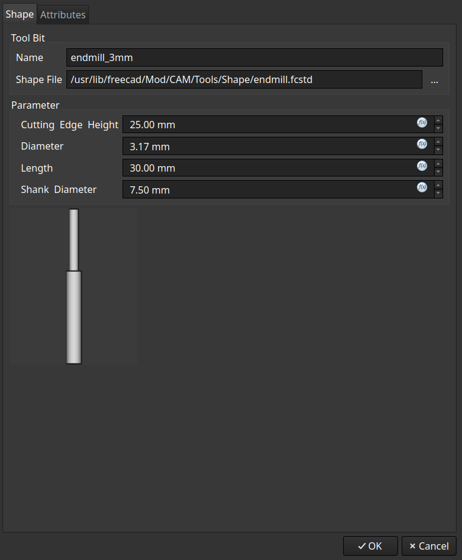Open expression editor for Length field

click(422, 165)
